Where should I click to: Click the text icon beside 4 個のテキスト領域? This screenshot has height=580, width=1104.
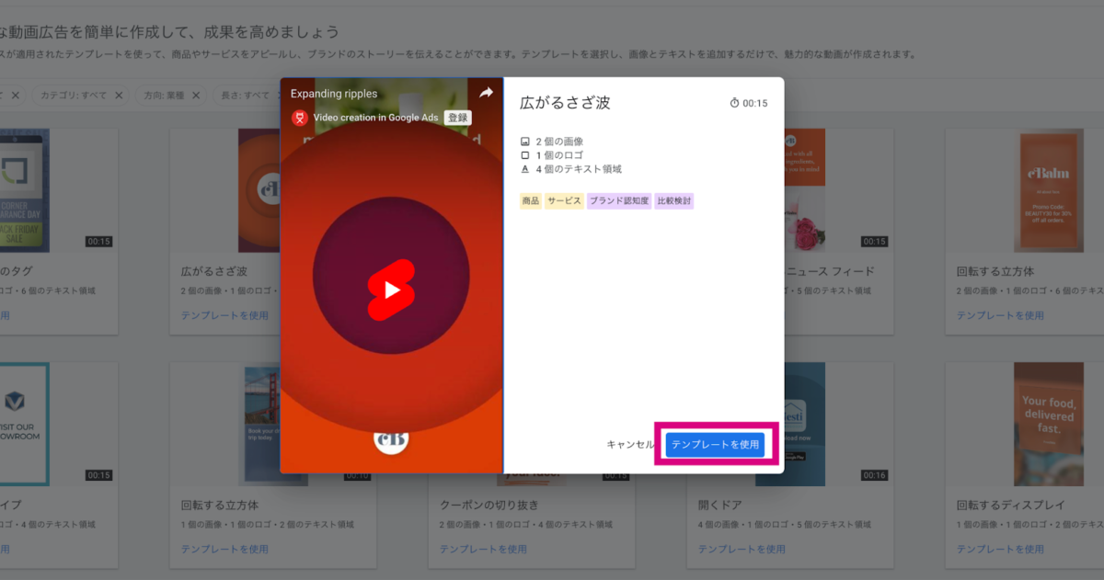525,169
